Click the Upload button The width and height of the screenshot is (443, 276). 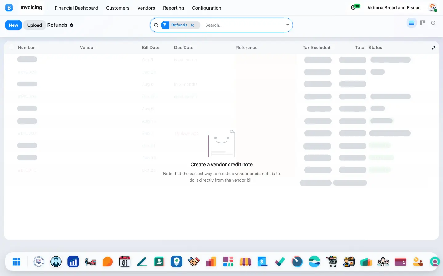(34, 25)
